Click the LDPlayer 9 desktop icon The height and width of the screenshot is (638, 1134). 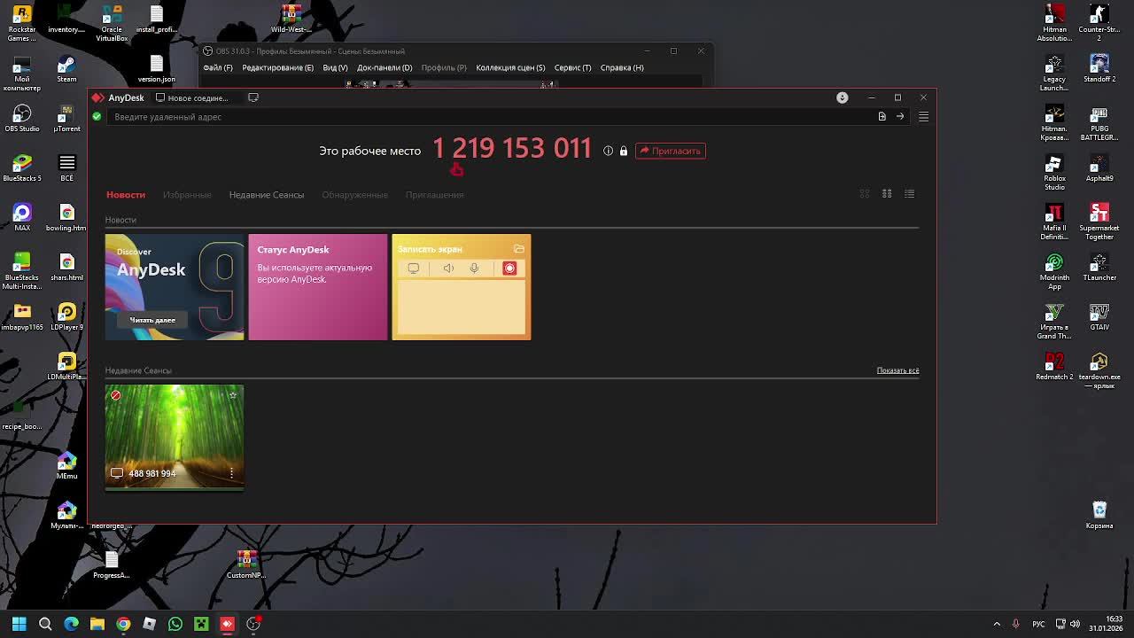click(x=66, y=317)
